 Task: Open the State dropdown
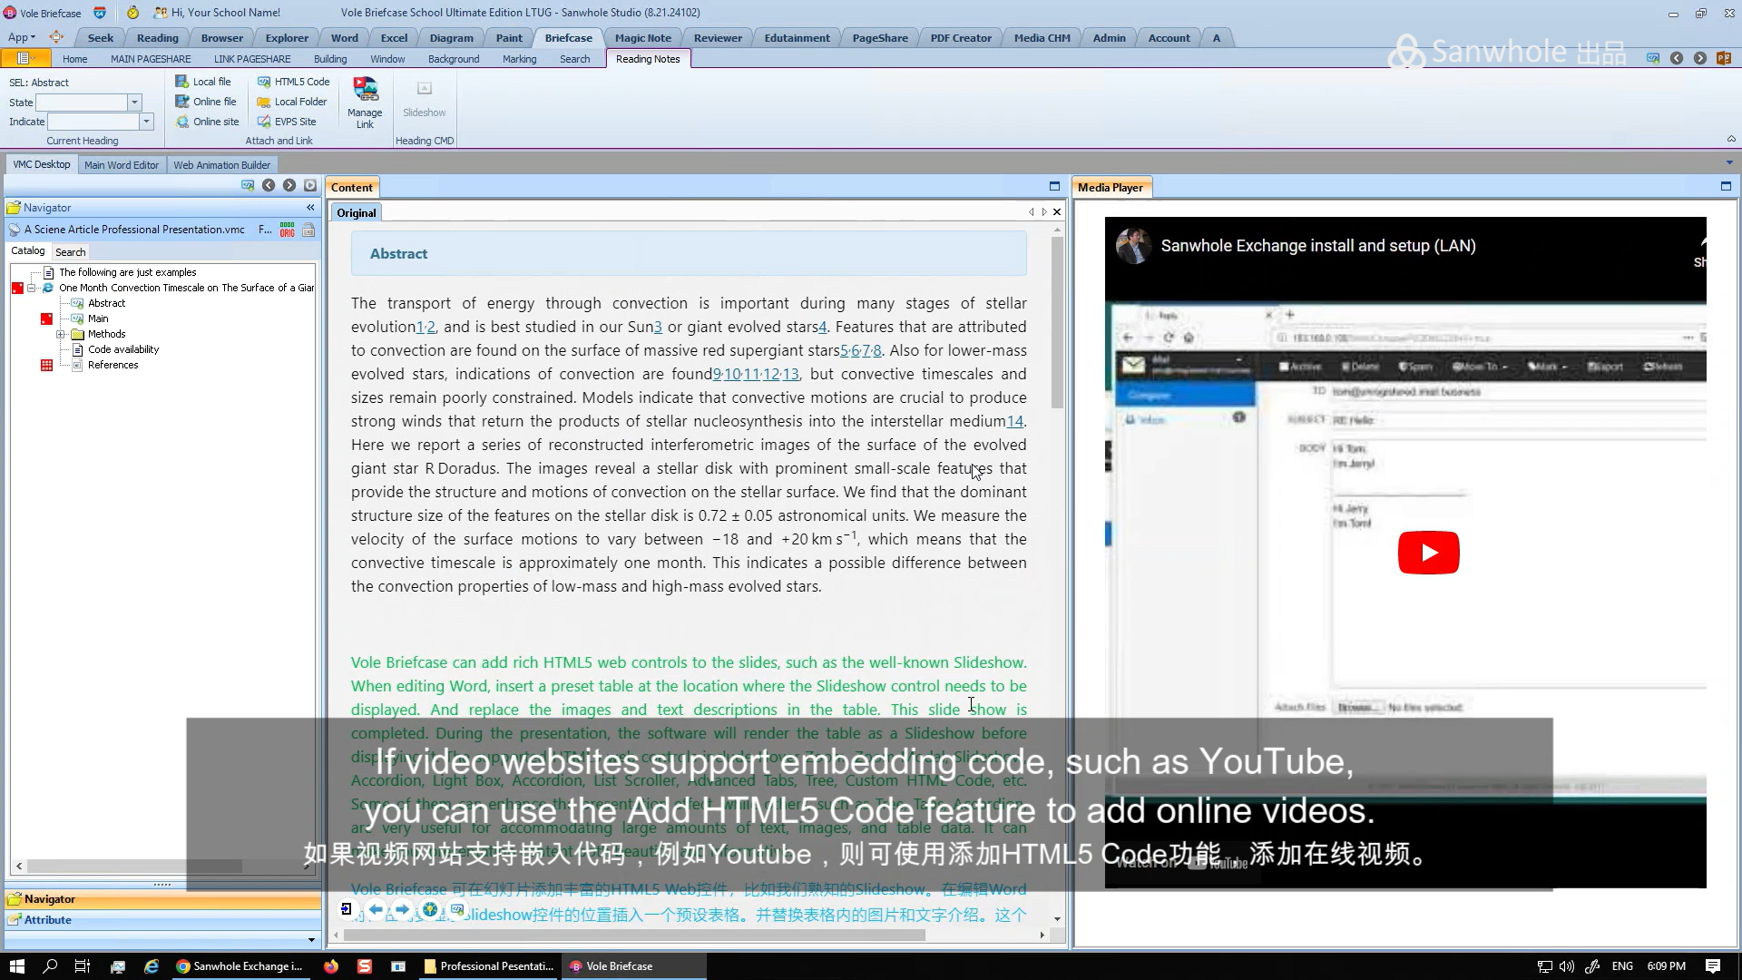coord(134,103)
